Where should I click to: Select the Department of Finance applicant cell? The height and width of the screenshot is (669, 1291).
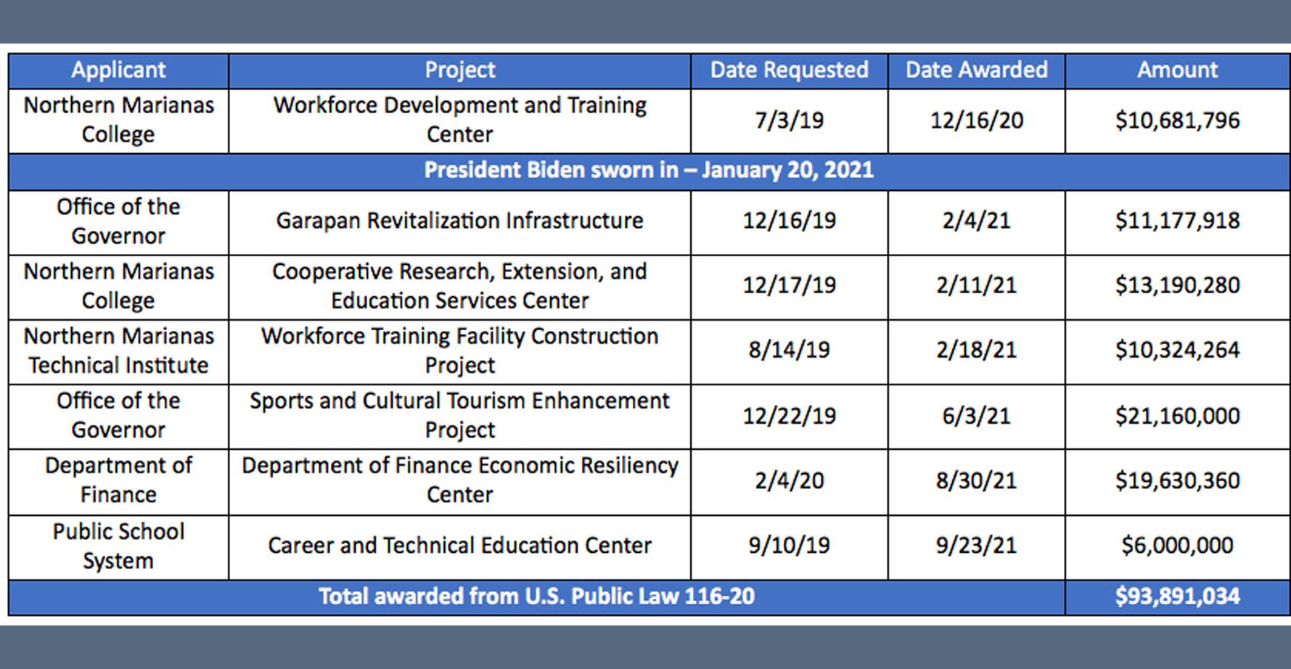118,481
